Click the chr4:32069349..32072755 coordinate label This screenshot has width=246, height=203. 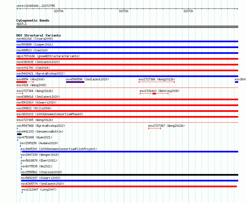[36, 6]
